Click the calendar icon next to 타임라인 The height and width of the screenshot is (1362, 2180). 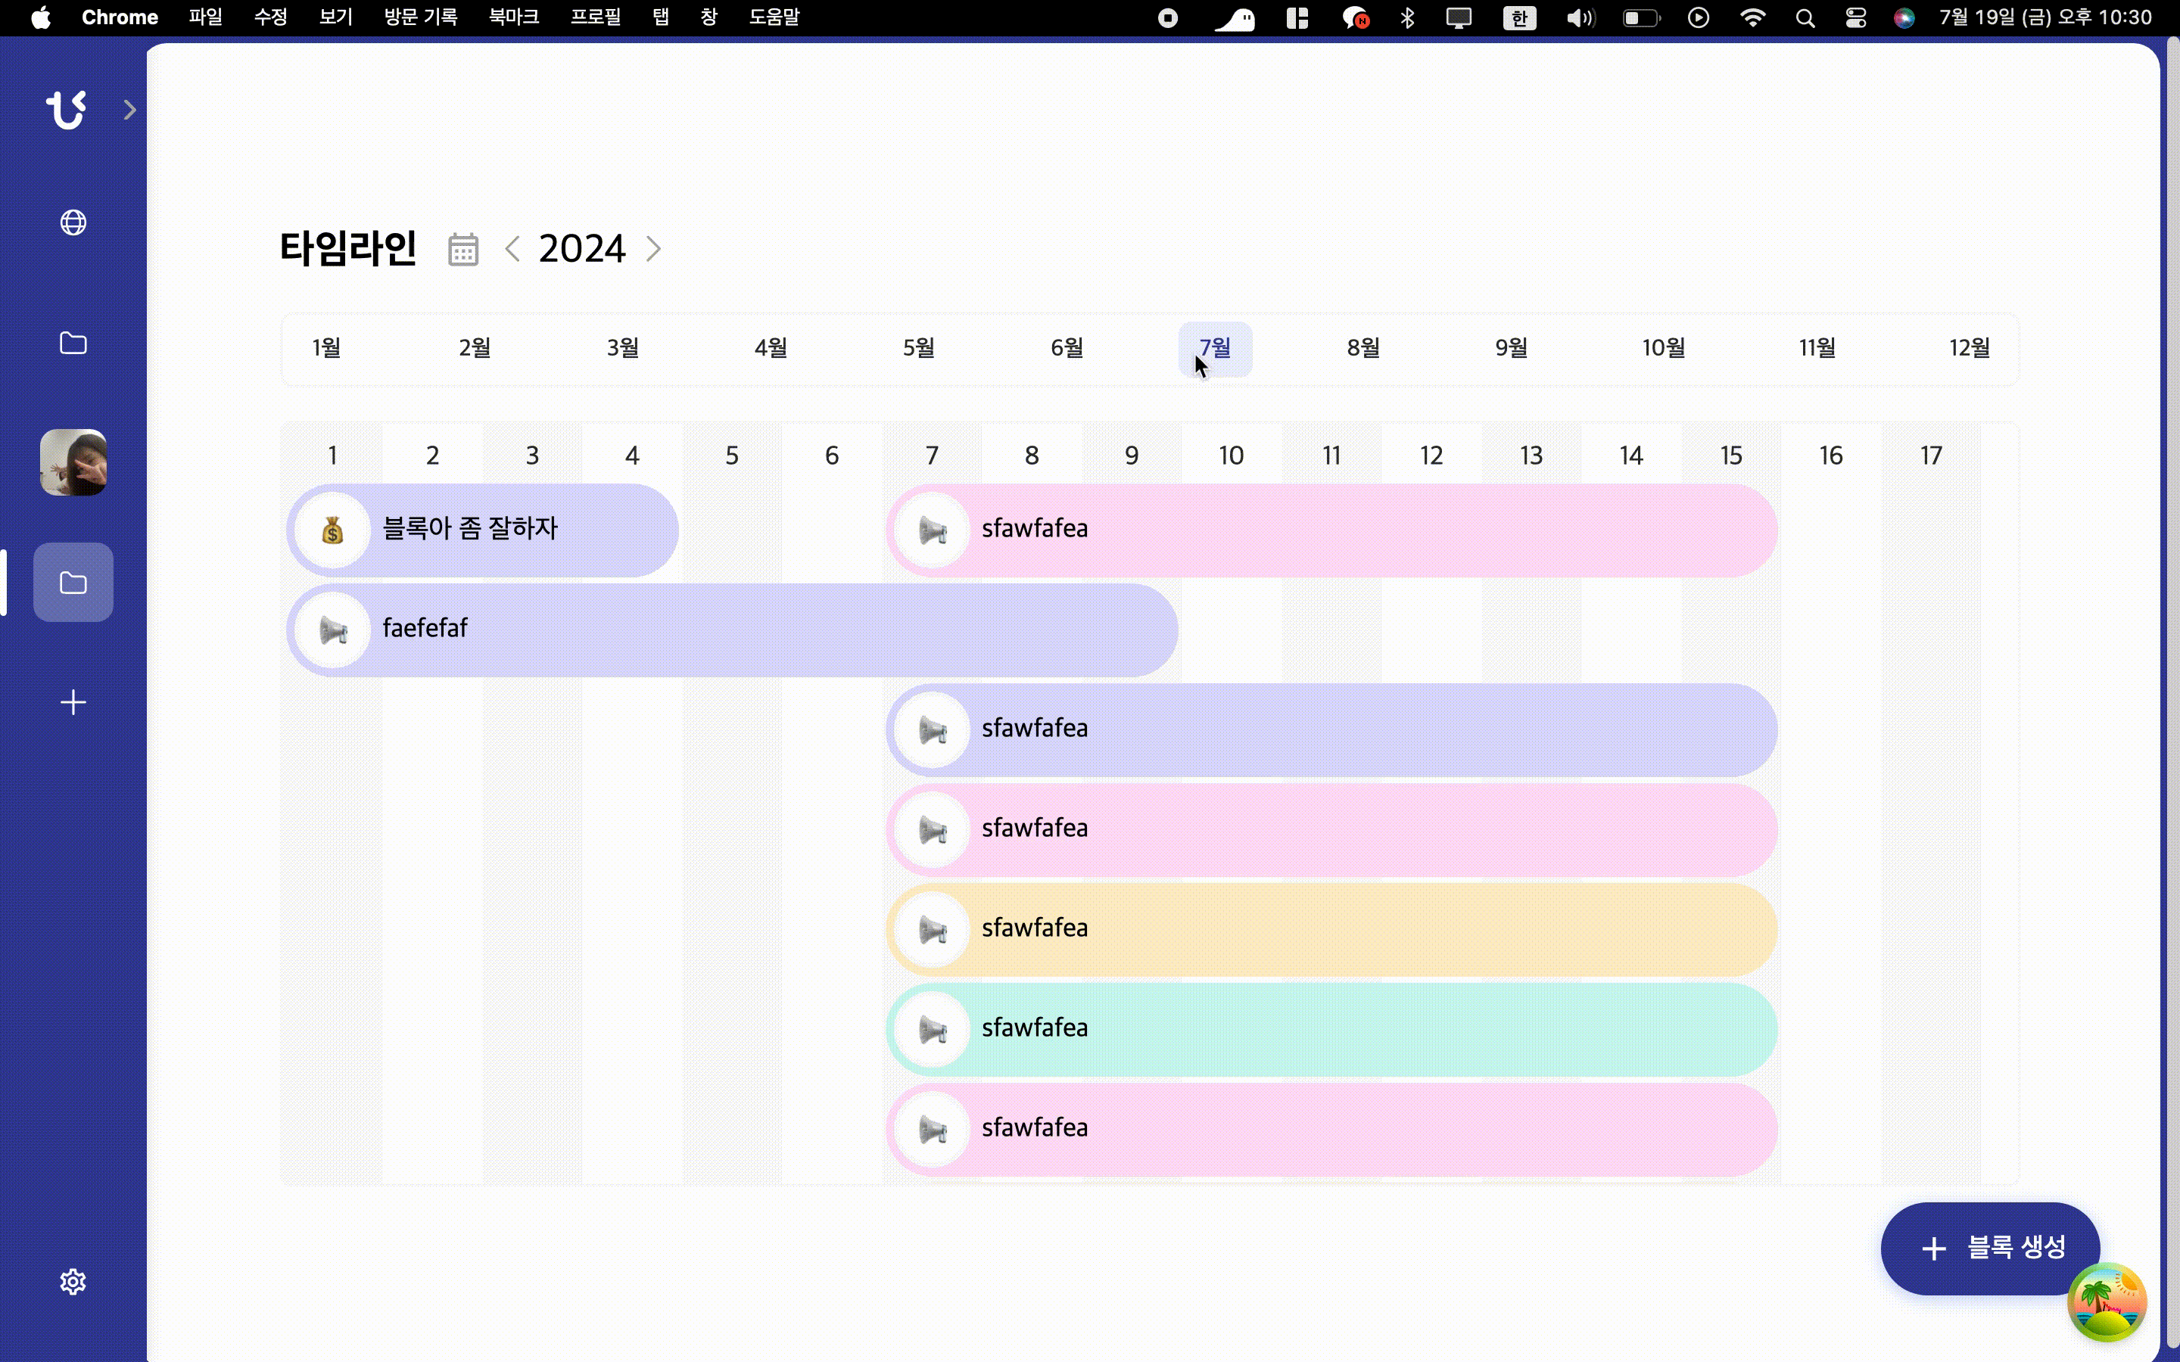463,250
